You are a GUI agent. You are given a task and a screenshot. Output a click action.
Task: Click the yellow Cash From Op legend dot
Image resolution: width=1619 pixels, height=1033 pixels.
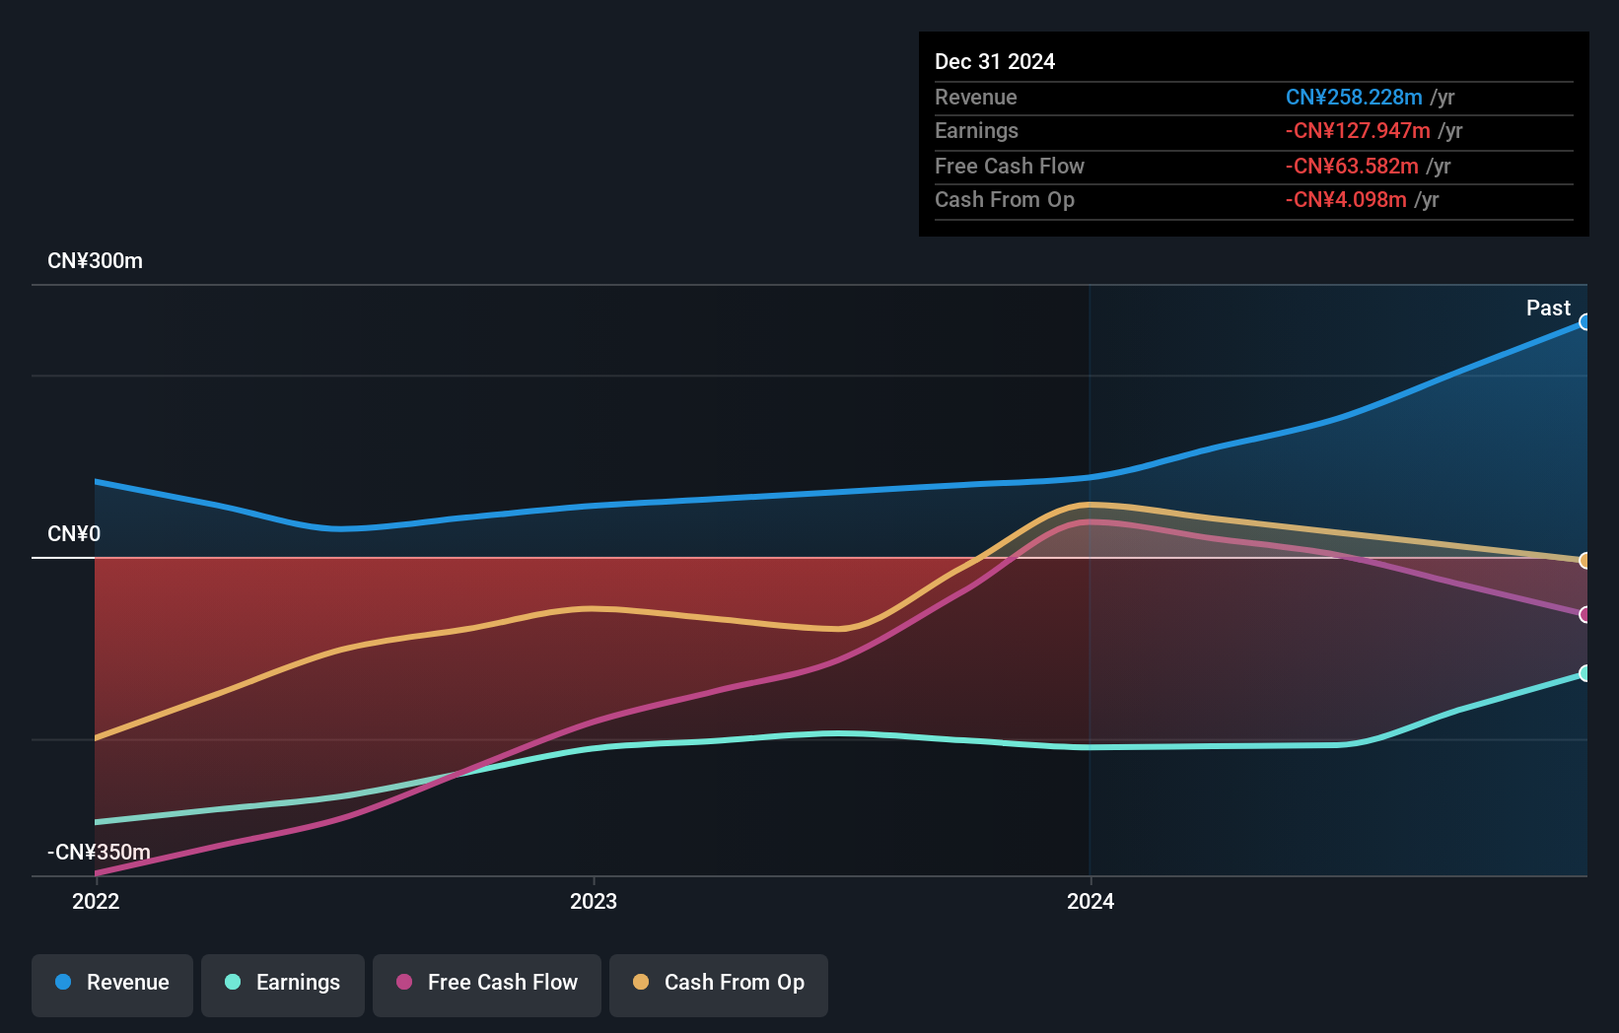(640, 983)
